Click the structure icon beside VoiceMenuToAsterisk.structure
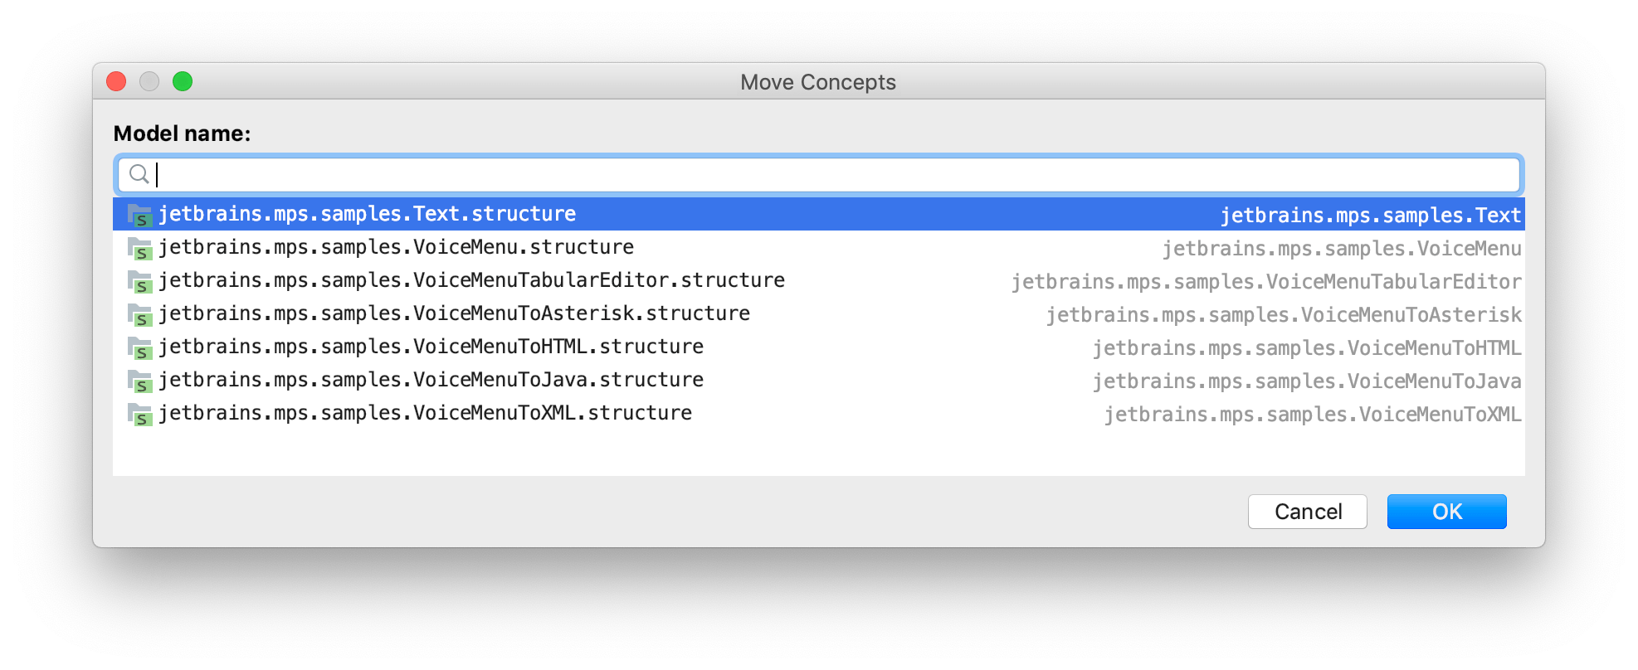Screen dimensions: 1638x670 tap(139, 314)
